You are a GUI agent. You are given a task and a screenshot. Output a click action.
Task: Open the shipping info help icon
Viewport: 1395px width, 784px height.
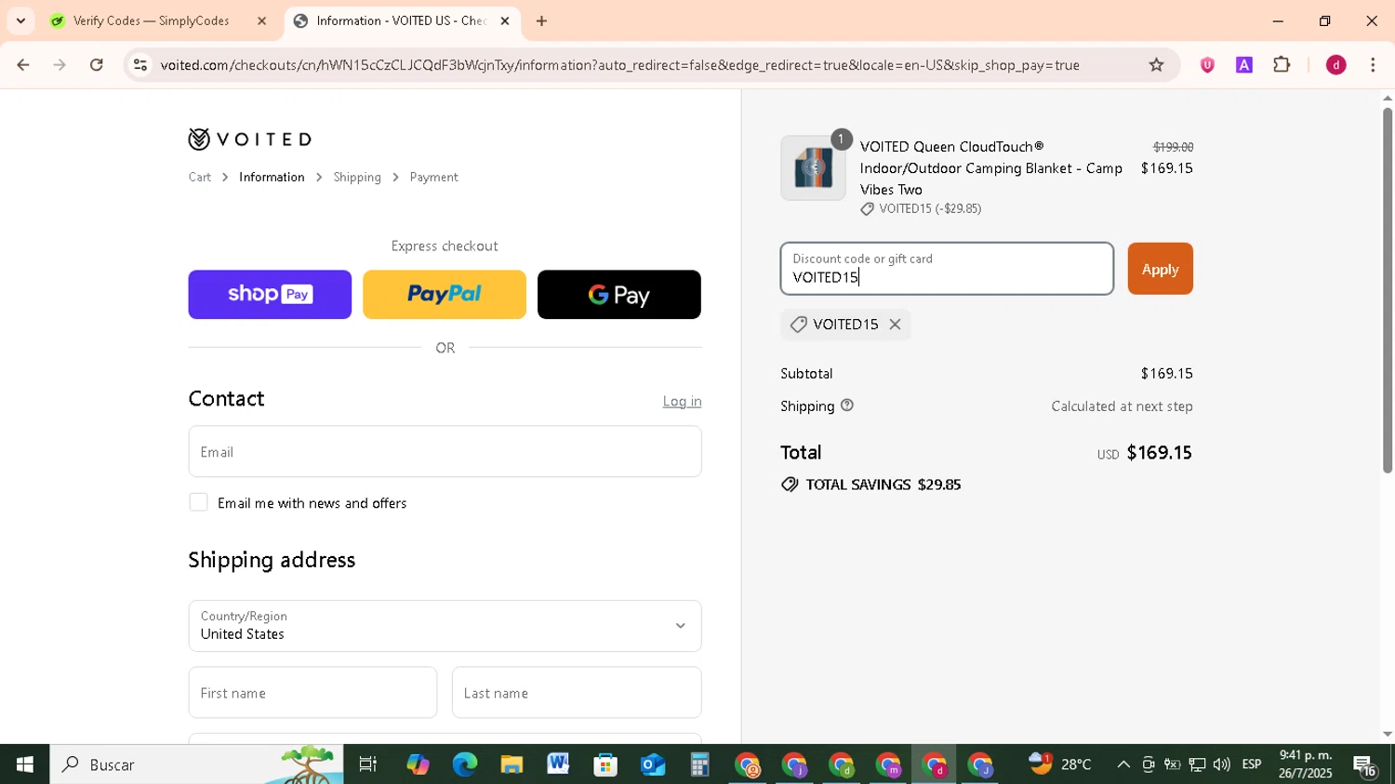pyautogui.click(x=847, y=405)
